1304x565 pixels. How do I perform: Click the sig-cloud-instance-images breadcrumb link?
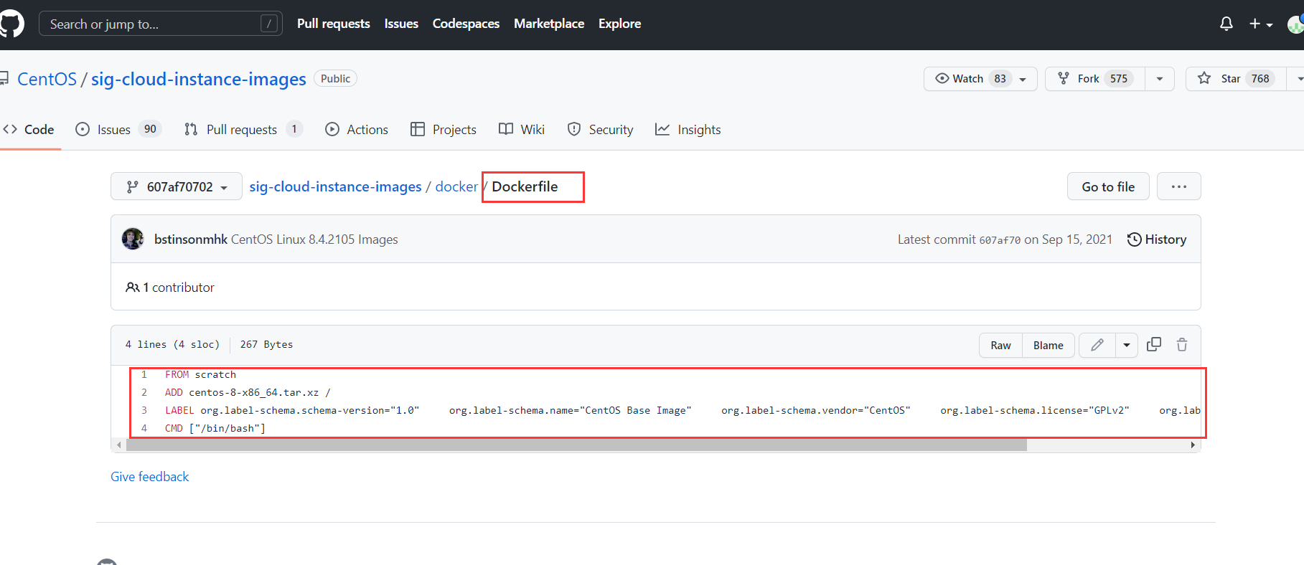click(x=335, y=187)
